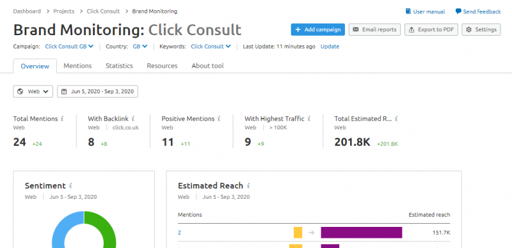Viewport: 512px width, 248px height.
Task: Open the Web source dropdown
Action: tap(33, 91)
